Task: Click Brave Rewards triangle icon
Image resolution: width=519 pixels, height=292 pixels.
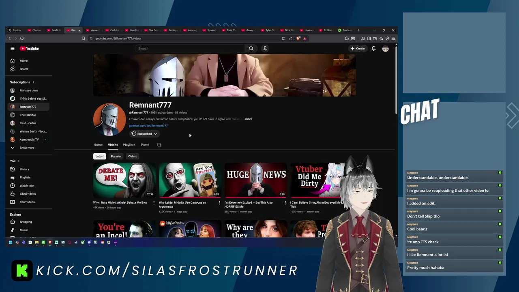Action: pyautogui.click(x=305, y=38)
